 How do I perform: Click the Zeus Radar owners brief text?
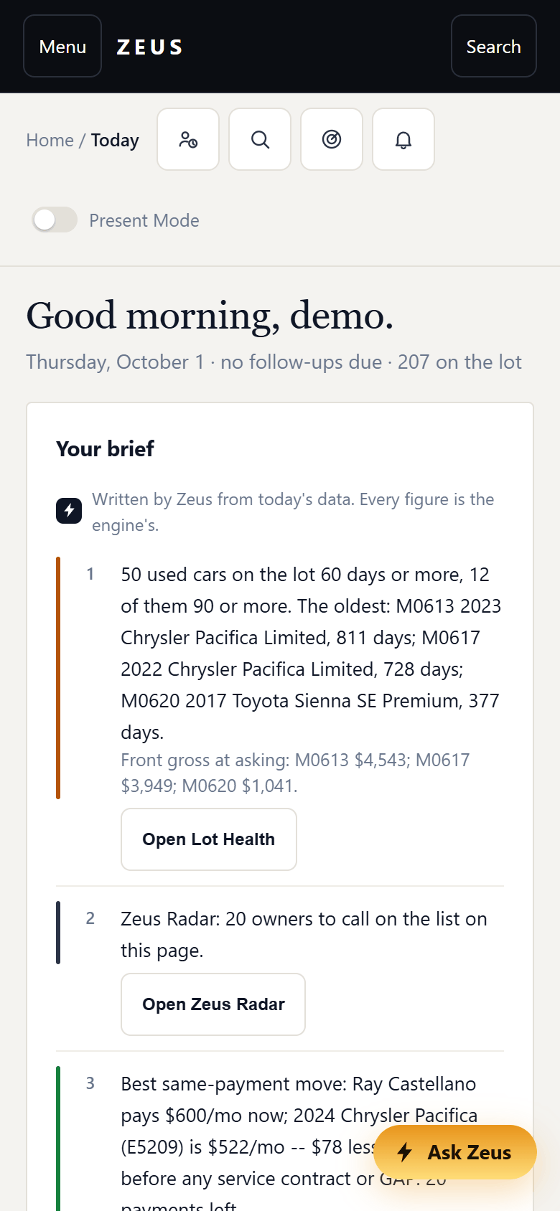click(304, 934)
